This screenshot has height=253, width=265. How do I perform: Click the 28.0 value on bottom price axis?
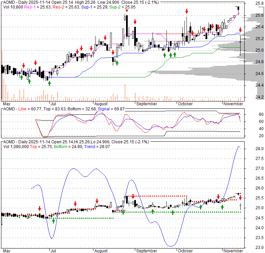(260, 149)
